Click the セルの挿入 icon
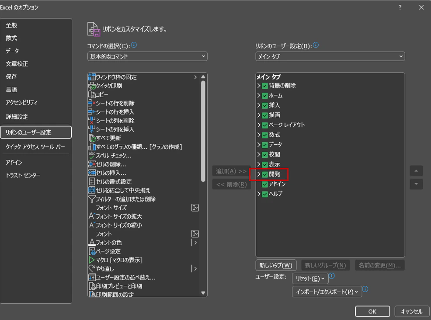Screen dimensions: 431x320 (92, 173)
